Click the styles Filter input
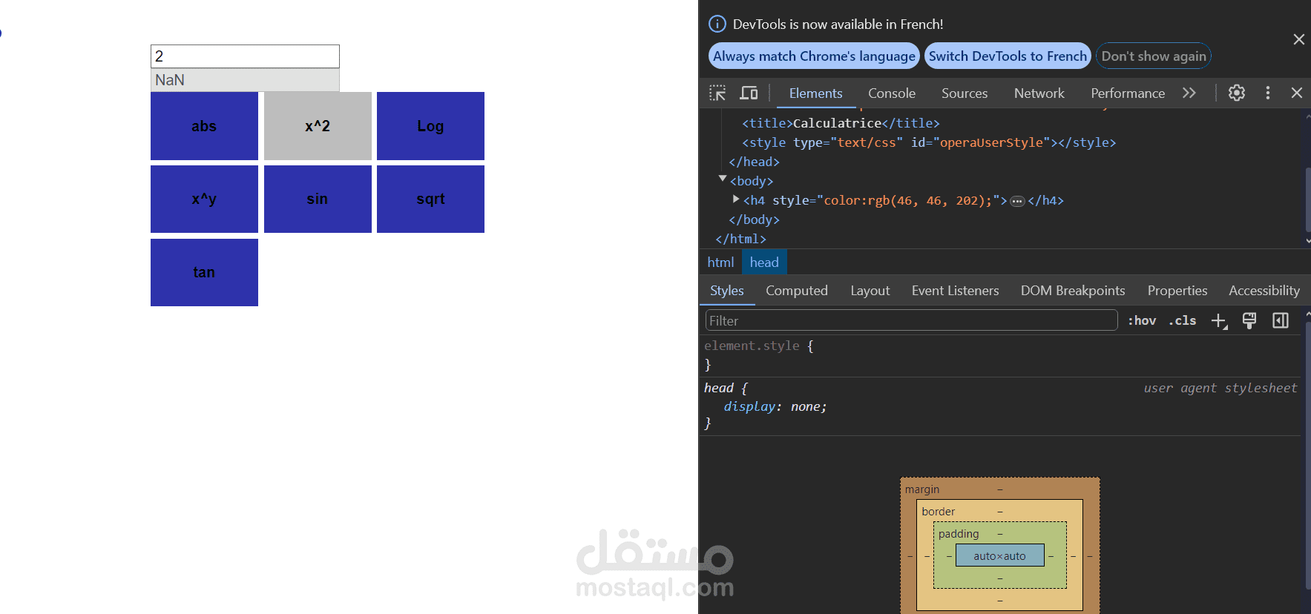This screenshot has height=614, width=1311. 911,320
